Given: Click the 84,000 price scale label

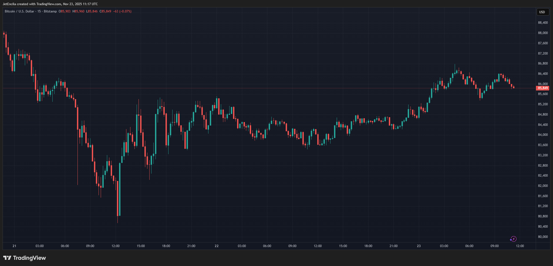Looking at the screenshot, I should coord(543,135).
